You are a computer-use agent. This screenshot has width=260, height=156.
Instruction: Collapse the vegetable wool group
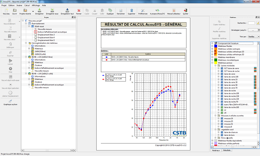coord(215,129)
